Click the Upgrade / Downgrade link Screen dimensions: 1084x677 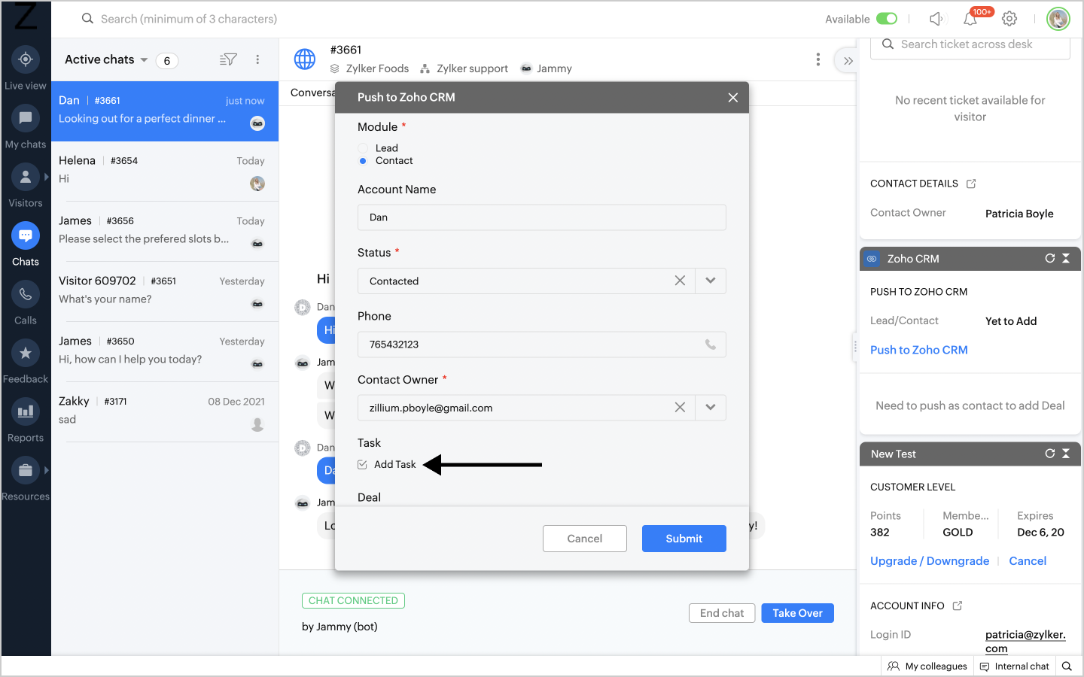click(x=930, y=561)
